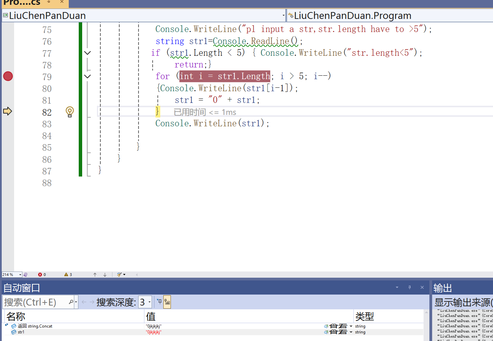Click the yellow current-statement arrow on line 82
The width and height of the screenshot is (493, 341).
(8, 111)
